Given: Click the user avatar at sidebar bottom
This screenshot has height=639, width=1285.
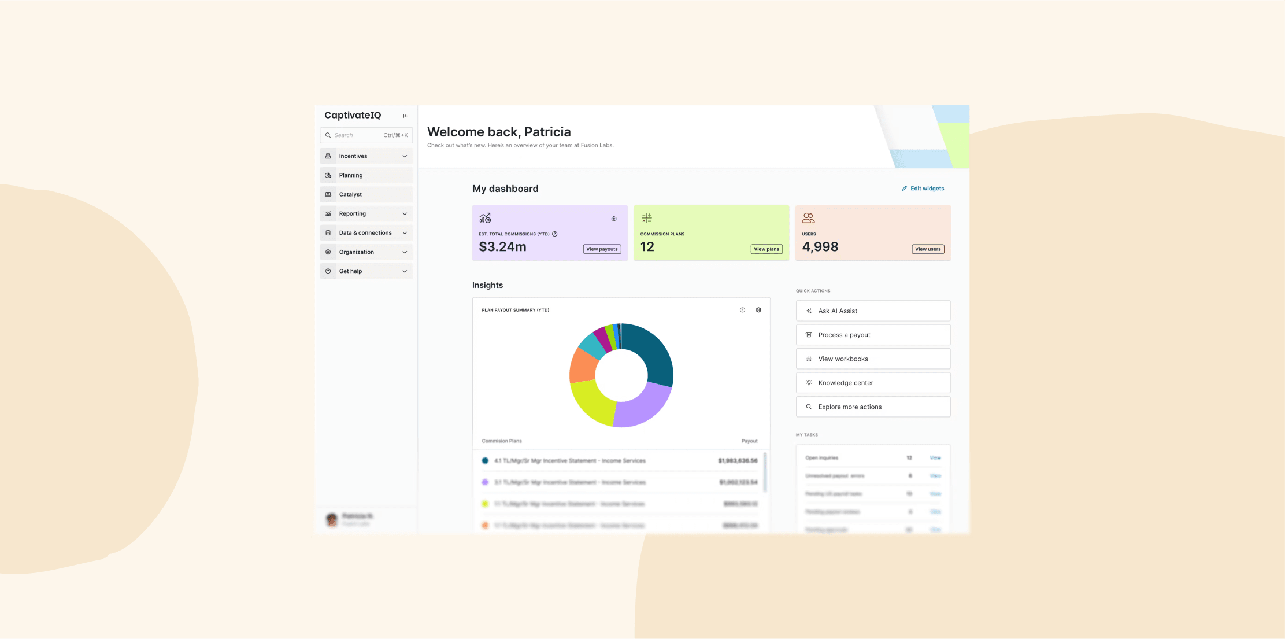Looking at the screenshot, I should pyautogui.click(x=332, y=519).
